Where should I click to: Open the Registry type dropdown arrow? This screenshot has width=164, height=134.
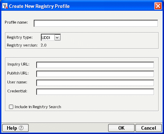(x=57, y=38)
